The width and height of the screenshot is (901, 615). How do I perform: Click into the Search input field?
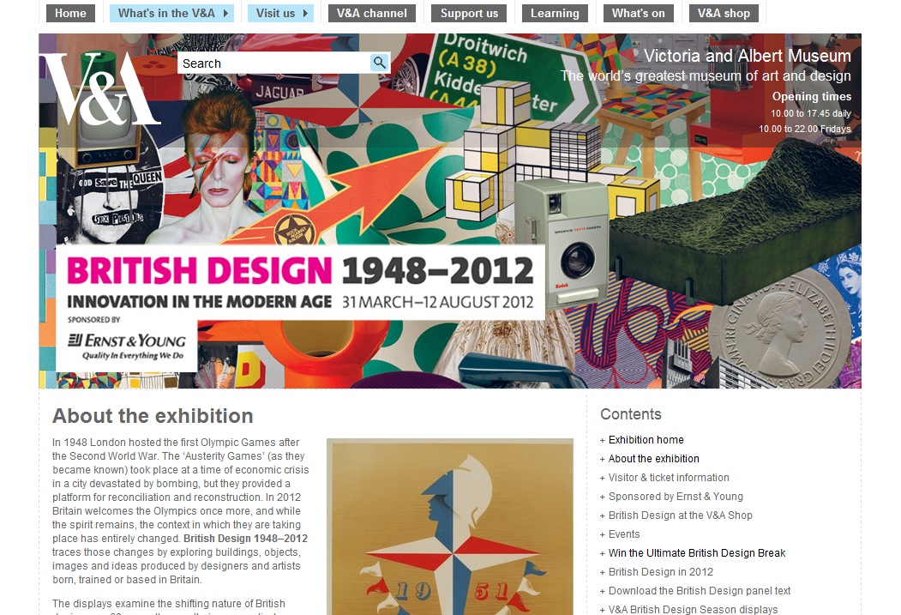pos(274,63)
